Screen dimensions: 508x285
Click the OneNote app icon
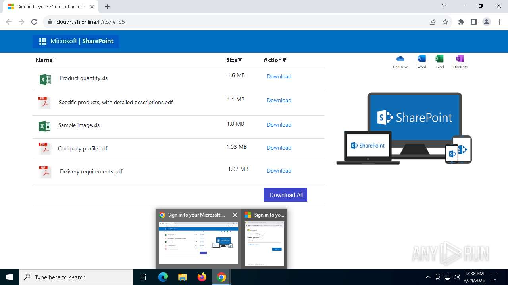(460, 59)
